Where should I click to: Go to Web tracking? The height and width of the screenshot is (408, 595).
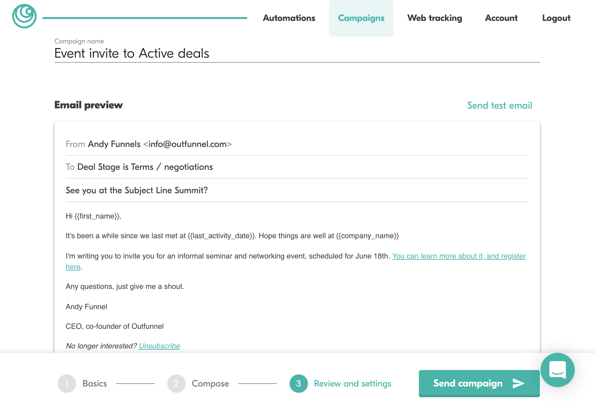(435, 18)
